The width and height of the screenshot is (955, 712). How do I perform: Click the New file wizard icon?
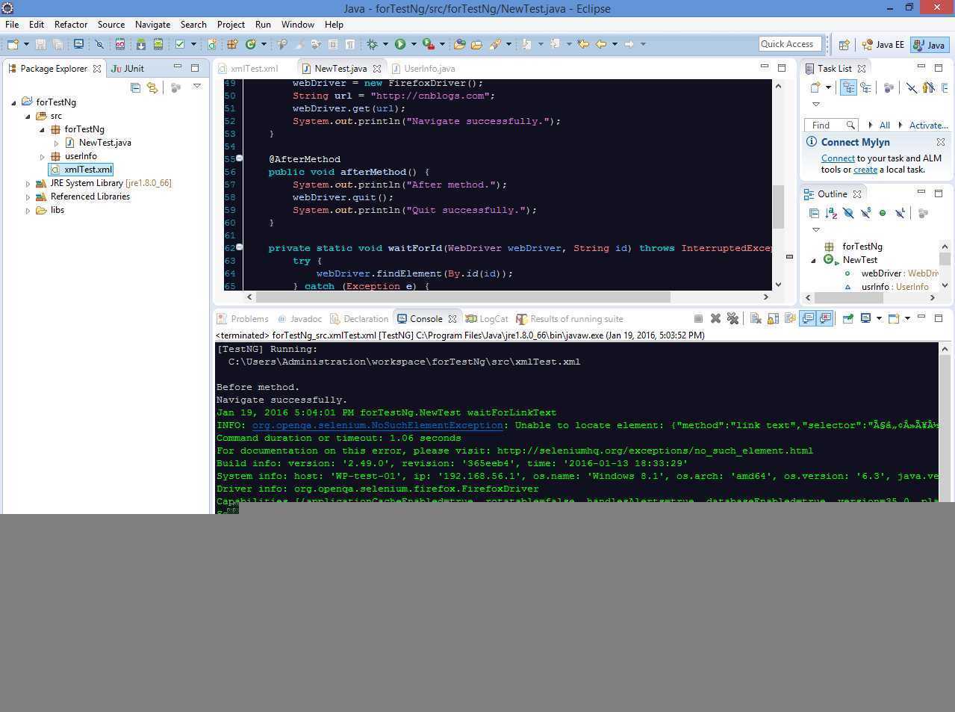point(13,44)
